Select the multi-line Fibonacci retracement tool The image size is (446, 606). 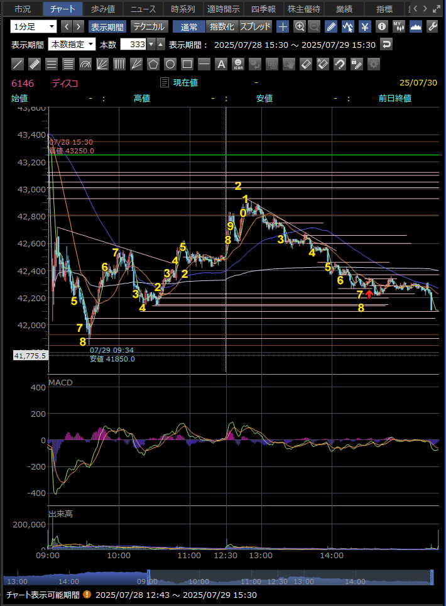point(68,64)
